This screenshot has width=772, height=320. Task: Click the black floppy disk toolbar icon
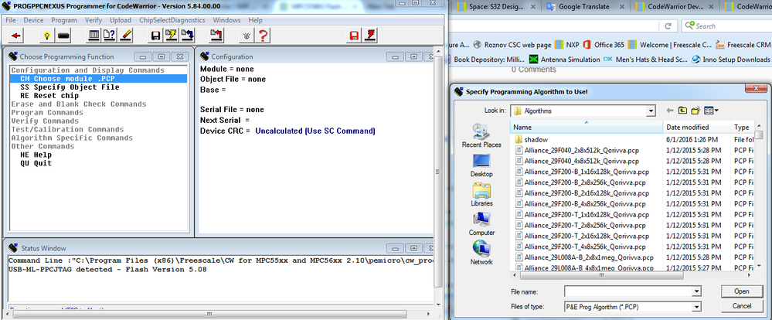[x=155, y=36]
